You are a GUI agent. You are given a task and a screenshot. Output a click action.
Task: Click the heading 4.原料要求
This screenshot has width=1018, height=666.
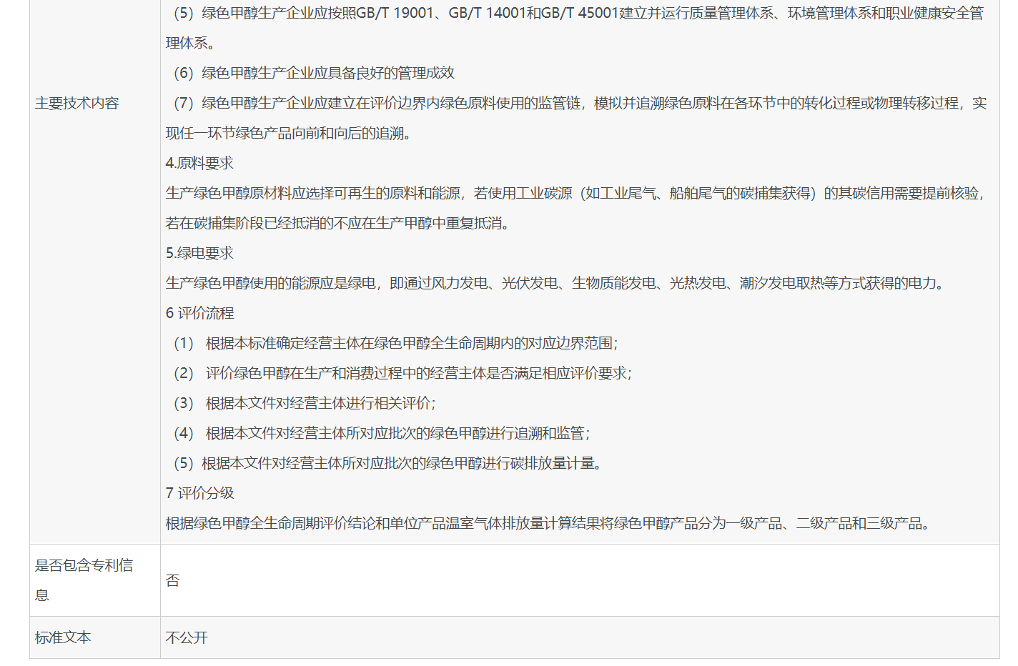[x=199, y=163]
